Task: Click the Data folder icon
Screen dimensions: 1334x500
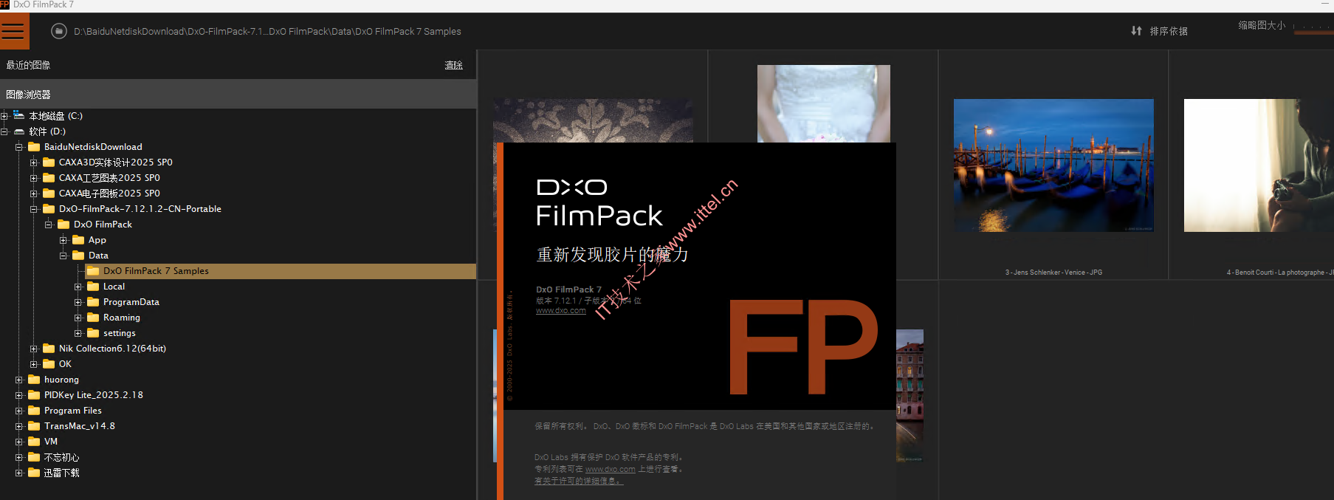Action: click(78, 256)
